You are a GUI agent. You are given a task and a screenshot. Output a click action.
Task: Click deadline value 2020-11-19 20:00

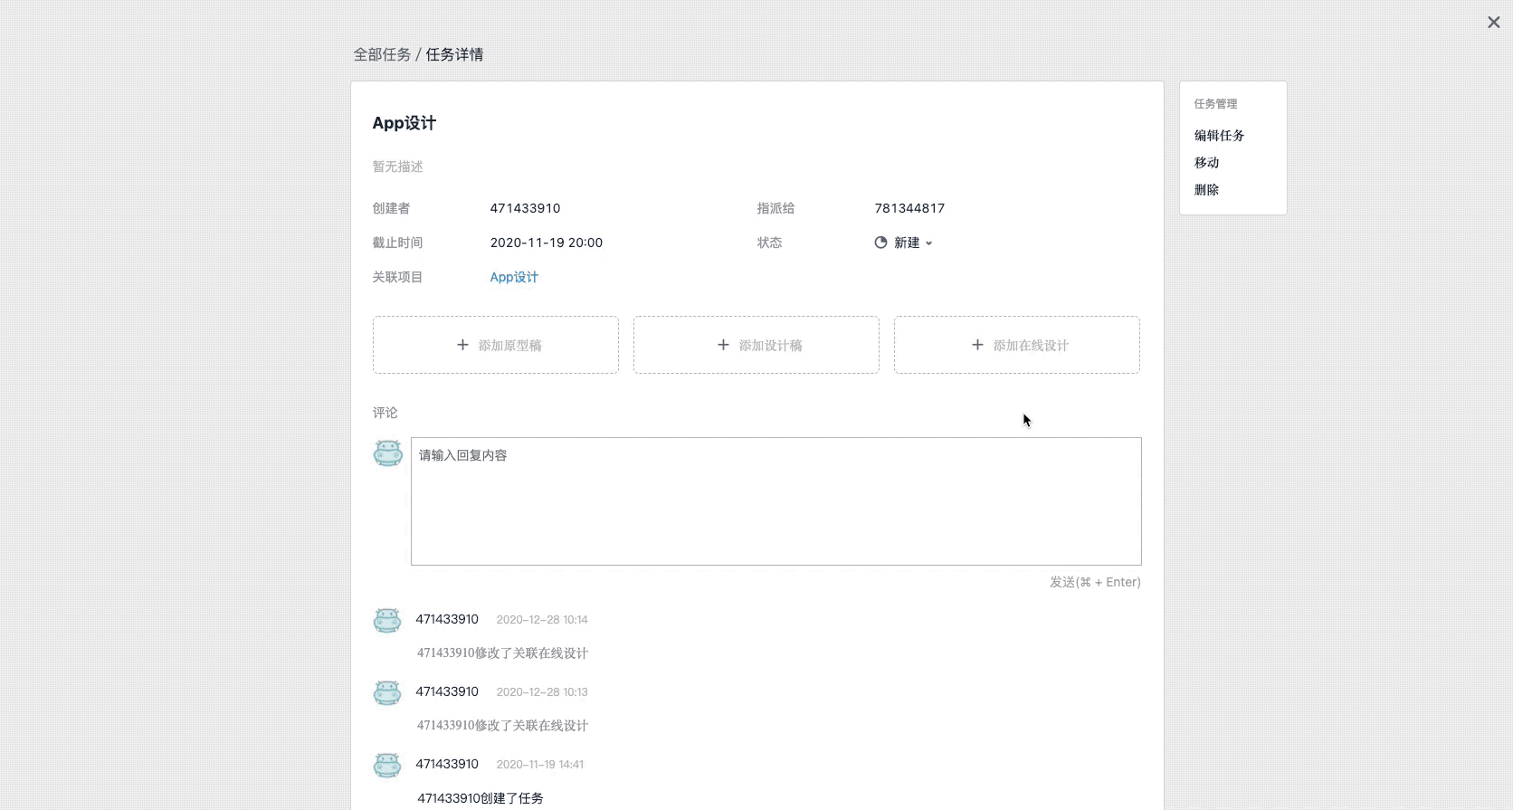[x=547, y=243]
